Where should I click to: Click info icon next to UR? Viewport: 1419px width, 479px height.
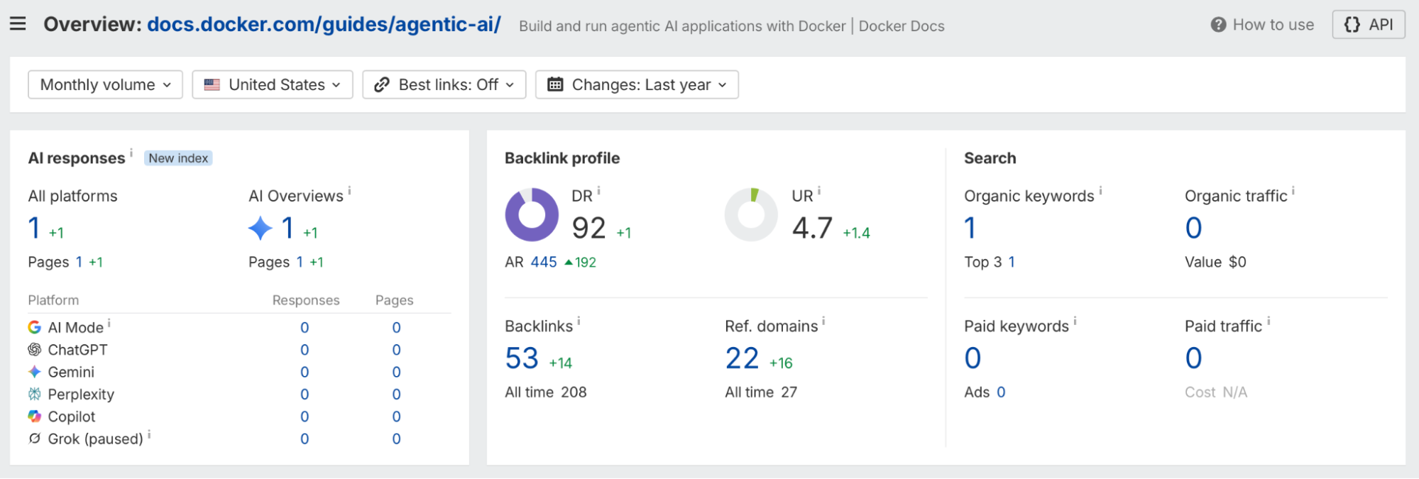[x=819, y=190]
